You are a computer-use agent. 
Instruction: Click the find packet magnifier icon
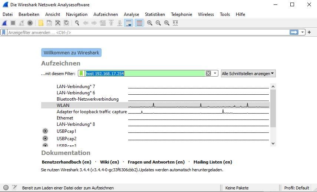[77, 23]
